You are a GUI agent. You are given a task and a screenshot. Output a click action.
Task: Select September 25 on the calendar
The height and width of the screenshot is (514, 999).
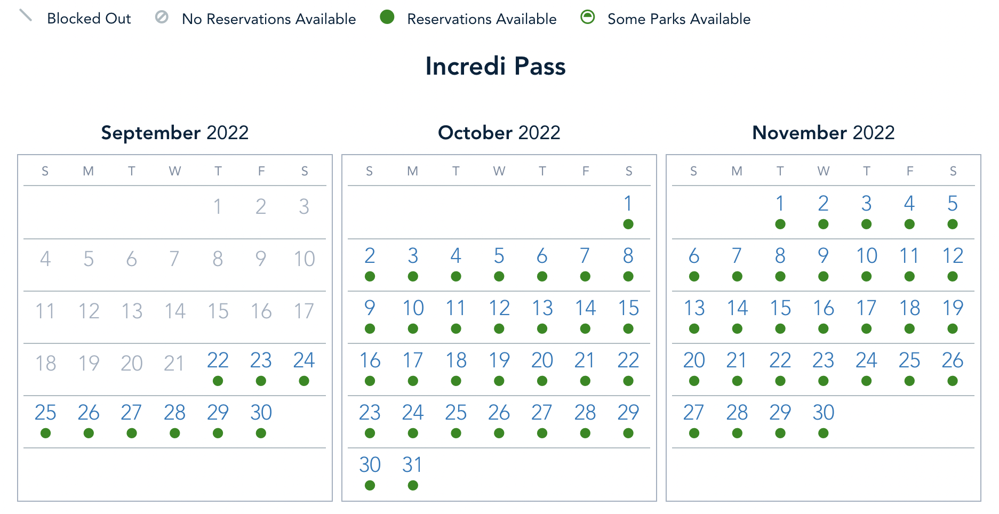click(45, 413)
